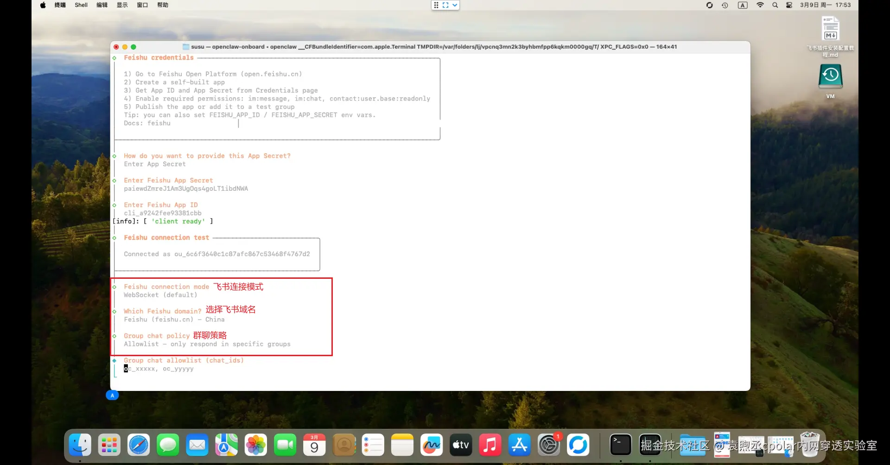
Task: Open the Photos app in Dock
Action: pyautogui.click(x=256, y=445)
